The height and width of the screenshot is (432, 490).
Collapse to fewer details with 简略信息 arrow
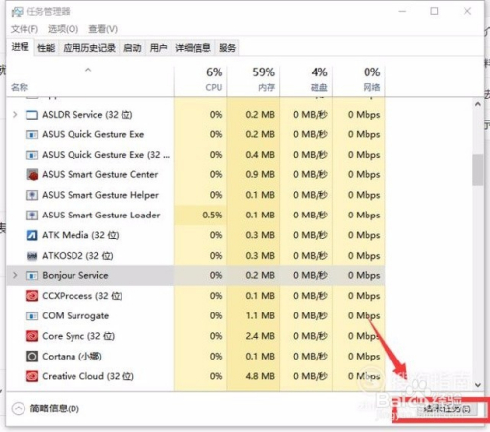pyautogui.click(x=19, y=408)
